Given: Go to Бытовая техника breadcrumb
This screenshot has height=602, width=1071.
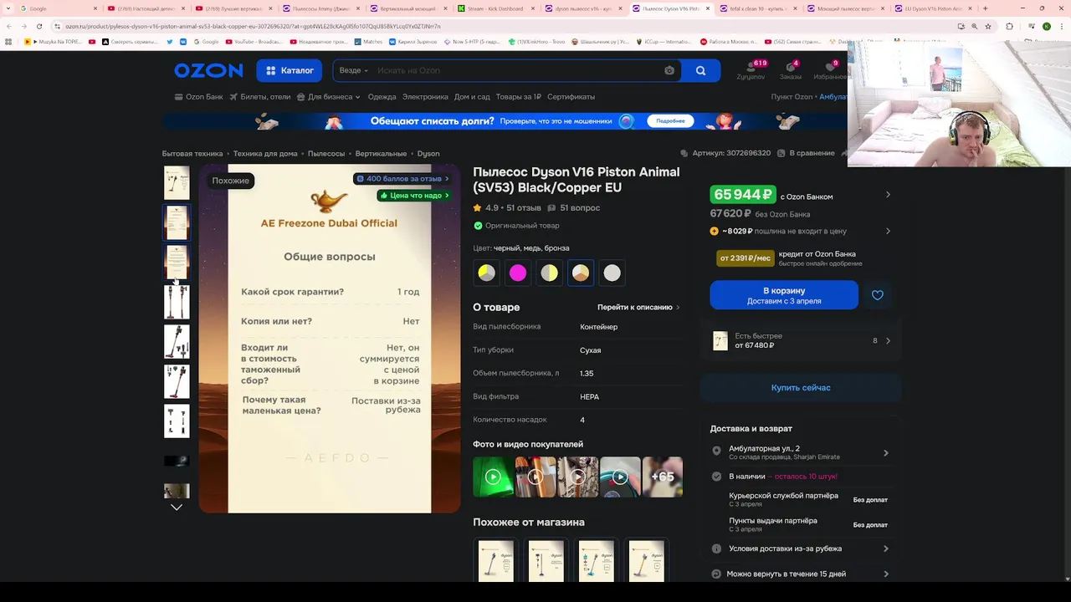Looking at the screenshot, I should pos(192,154).
